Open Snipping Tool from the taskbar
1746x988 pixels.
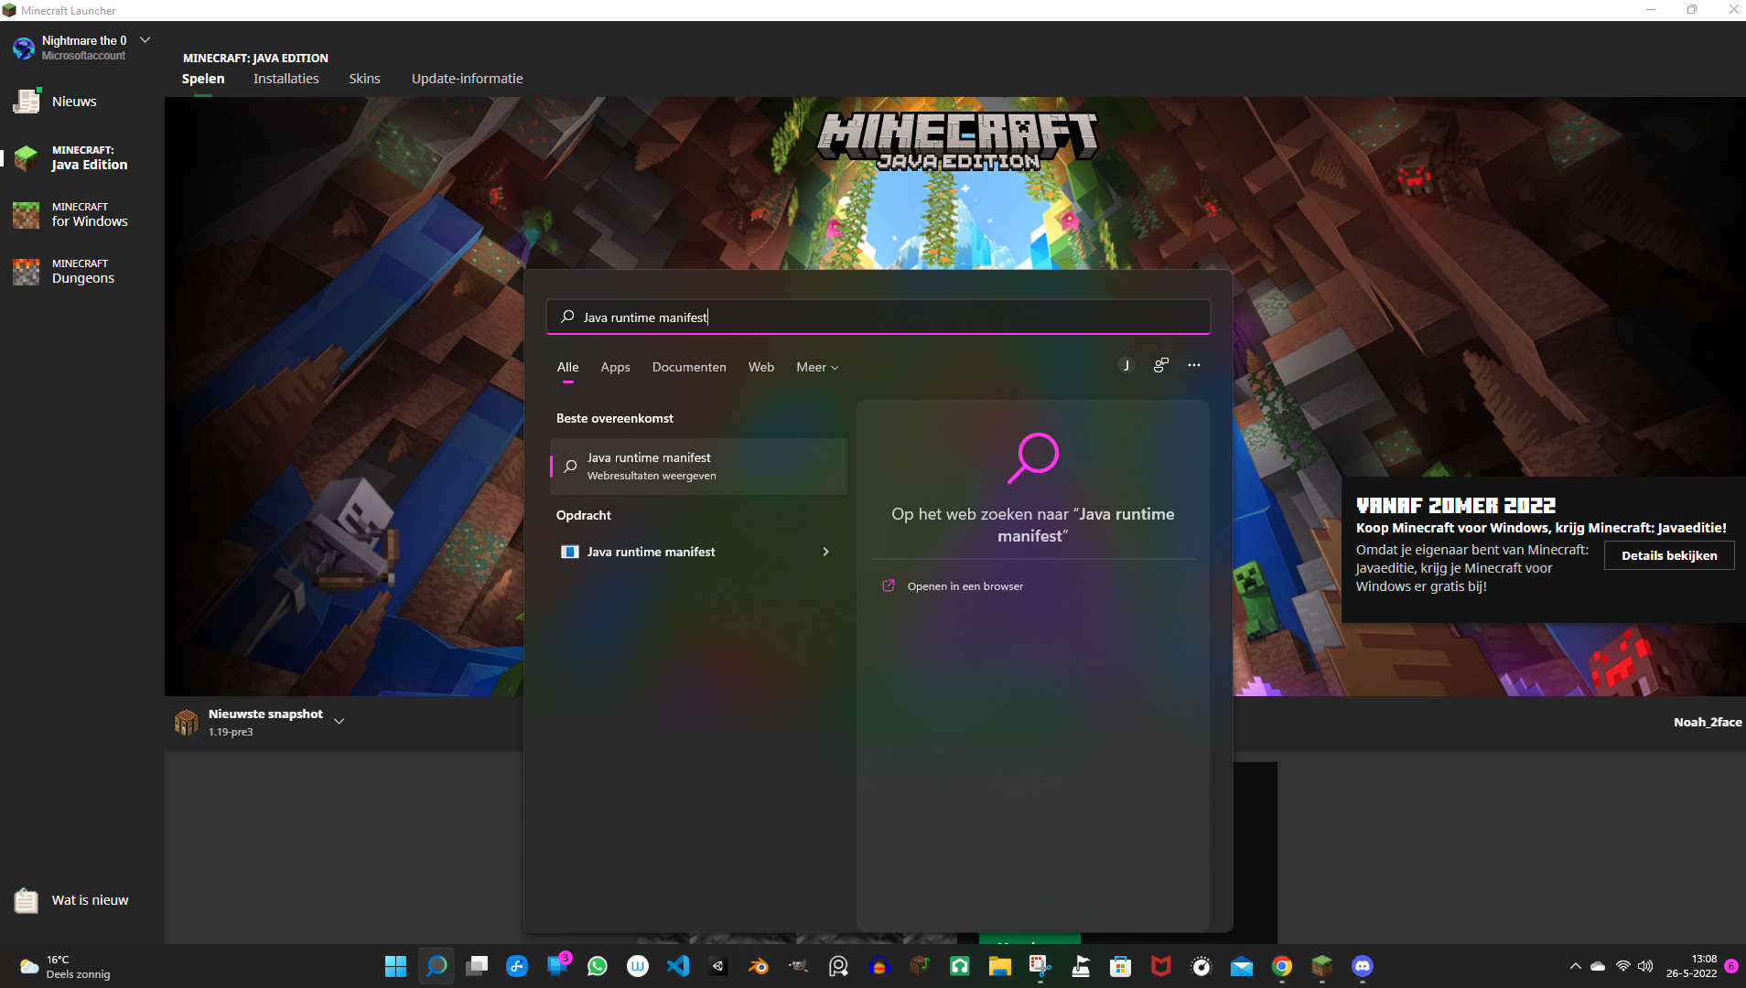1040,966
